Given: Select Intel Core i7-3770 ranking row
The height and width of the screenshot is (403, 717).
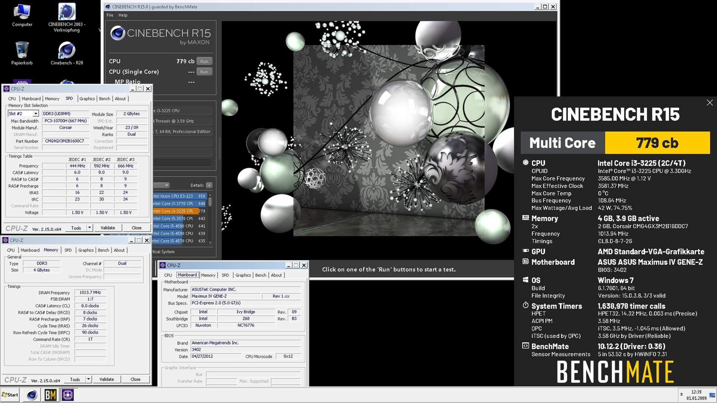Looking at the screenshot, I should coord(179,203).
